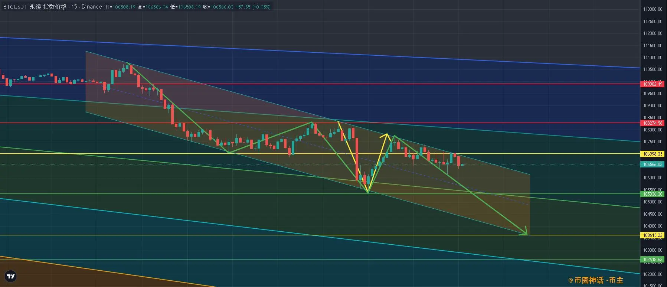Select the yellow 103615.23 price label
The width and height of the screenshot is (667, 287).
click(653, 235)
